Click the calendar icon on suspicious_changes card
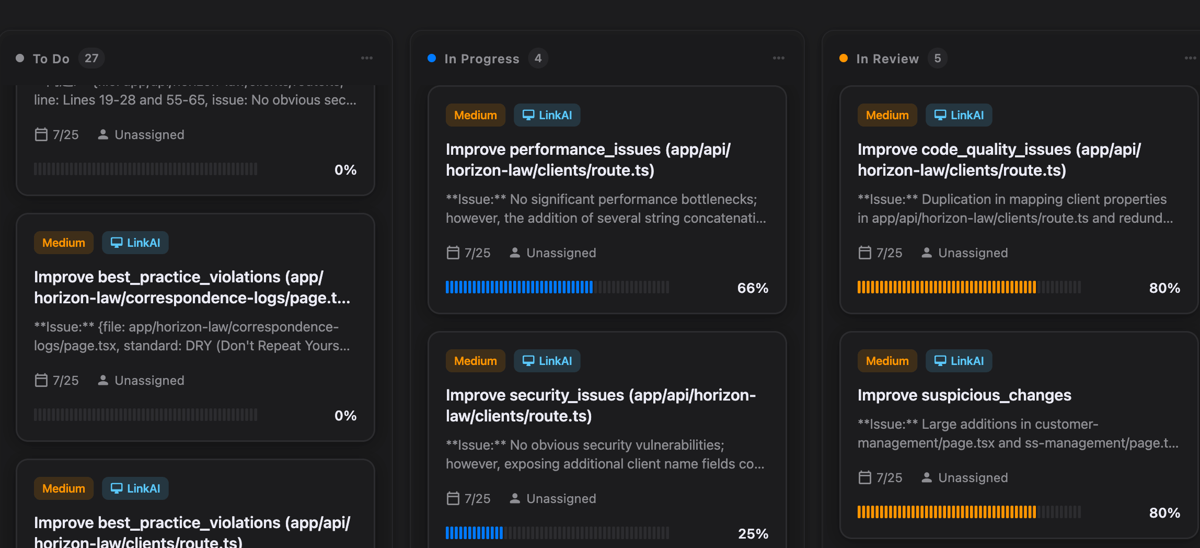Image resolution: width=1200 pixels, height=548 pixels. pyautogui.click(x=864, y=477)
